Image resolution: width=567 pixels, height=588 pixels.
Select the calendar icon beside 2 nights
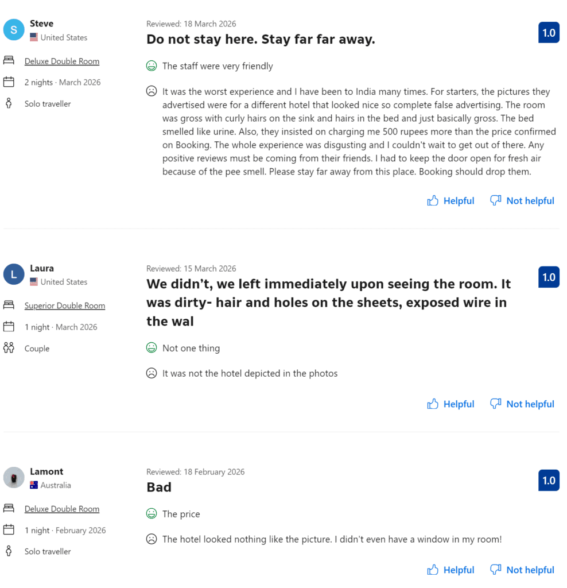(9, 82)
